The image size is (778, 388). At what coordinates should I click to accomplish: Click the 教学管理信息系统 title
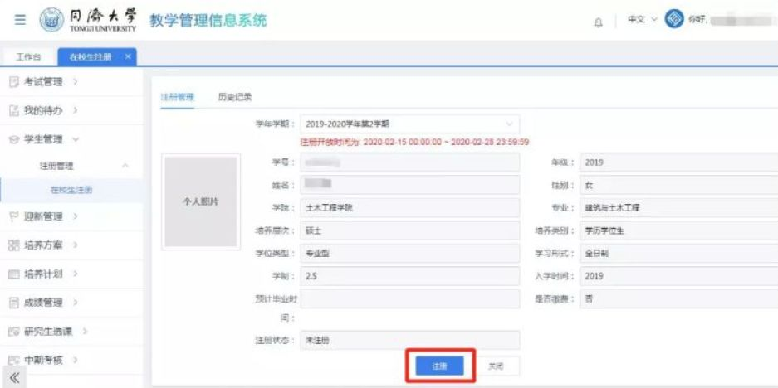(208, 21)
